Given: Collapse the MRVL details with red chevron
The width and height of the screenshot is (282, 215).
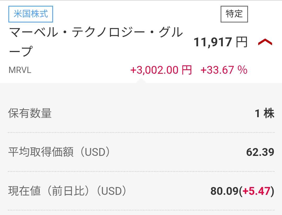Looking at the screenshot, I should 265,42.
